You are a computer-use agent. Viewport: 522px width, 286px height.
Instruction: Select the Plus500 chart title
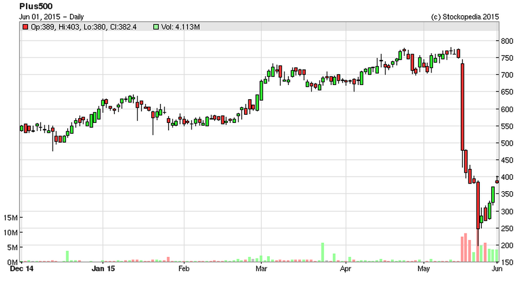36,6
